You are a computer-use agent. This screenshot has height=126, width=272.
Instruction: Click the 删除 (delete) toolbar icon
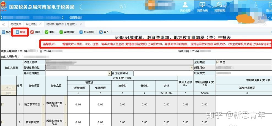click(x=35, y=32)
